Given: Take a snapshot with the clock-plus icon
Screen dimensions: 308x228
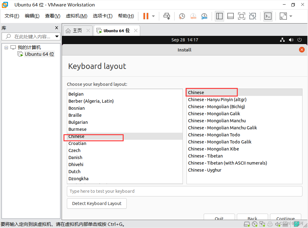Looking at the screenshot, I should coord(182,16).
